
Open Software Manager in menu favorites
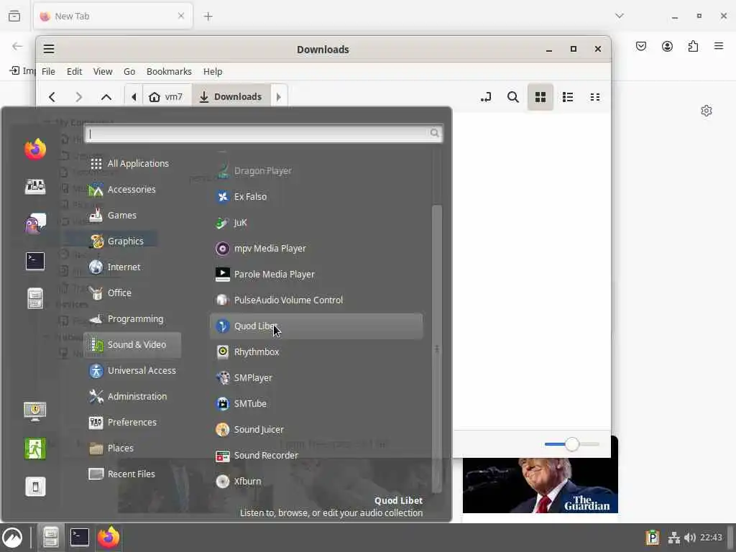[x=35, y=186]
